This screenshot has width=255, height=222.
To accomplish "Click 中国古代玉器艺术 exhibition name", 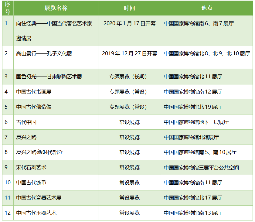I will (36, 213).
